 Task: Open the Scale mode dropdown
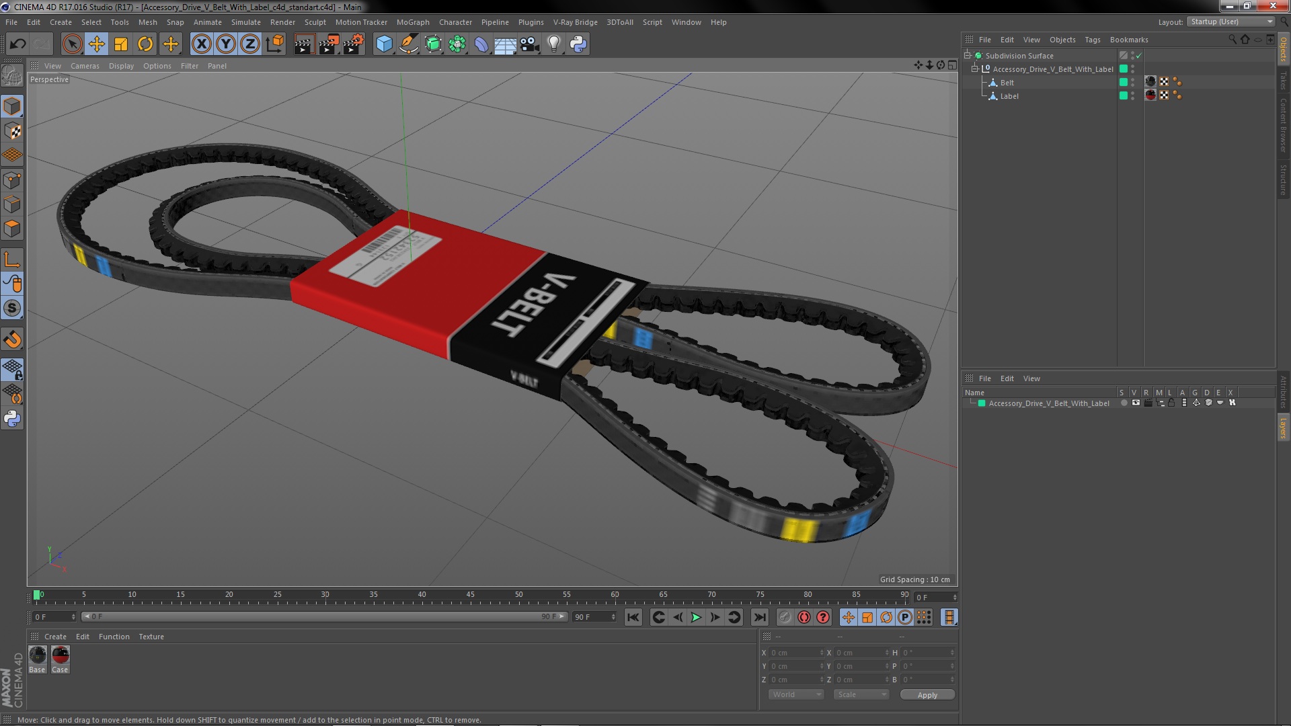pos(861,694)
